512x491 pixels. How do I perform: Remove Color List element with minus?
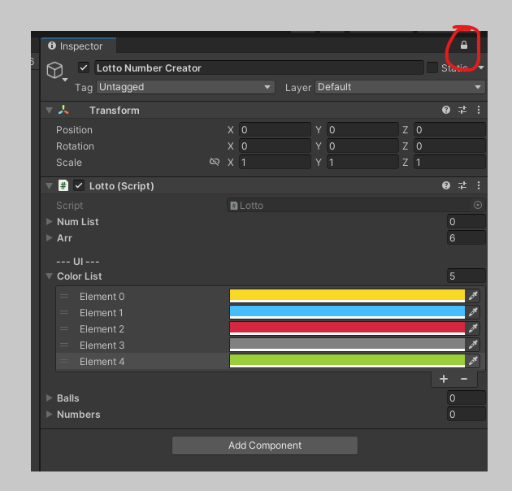464,379
